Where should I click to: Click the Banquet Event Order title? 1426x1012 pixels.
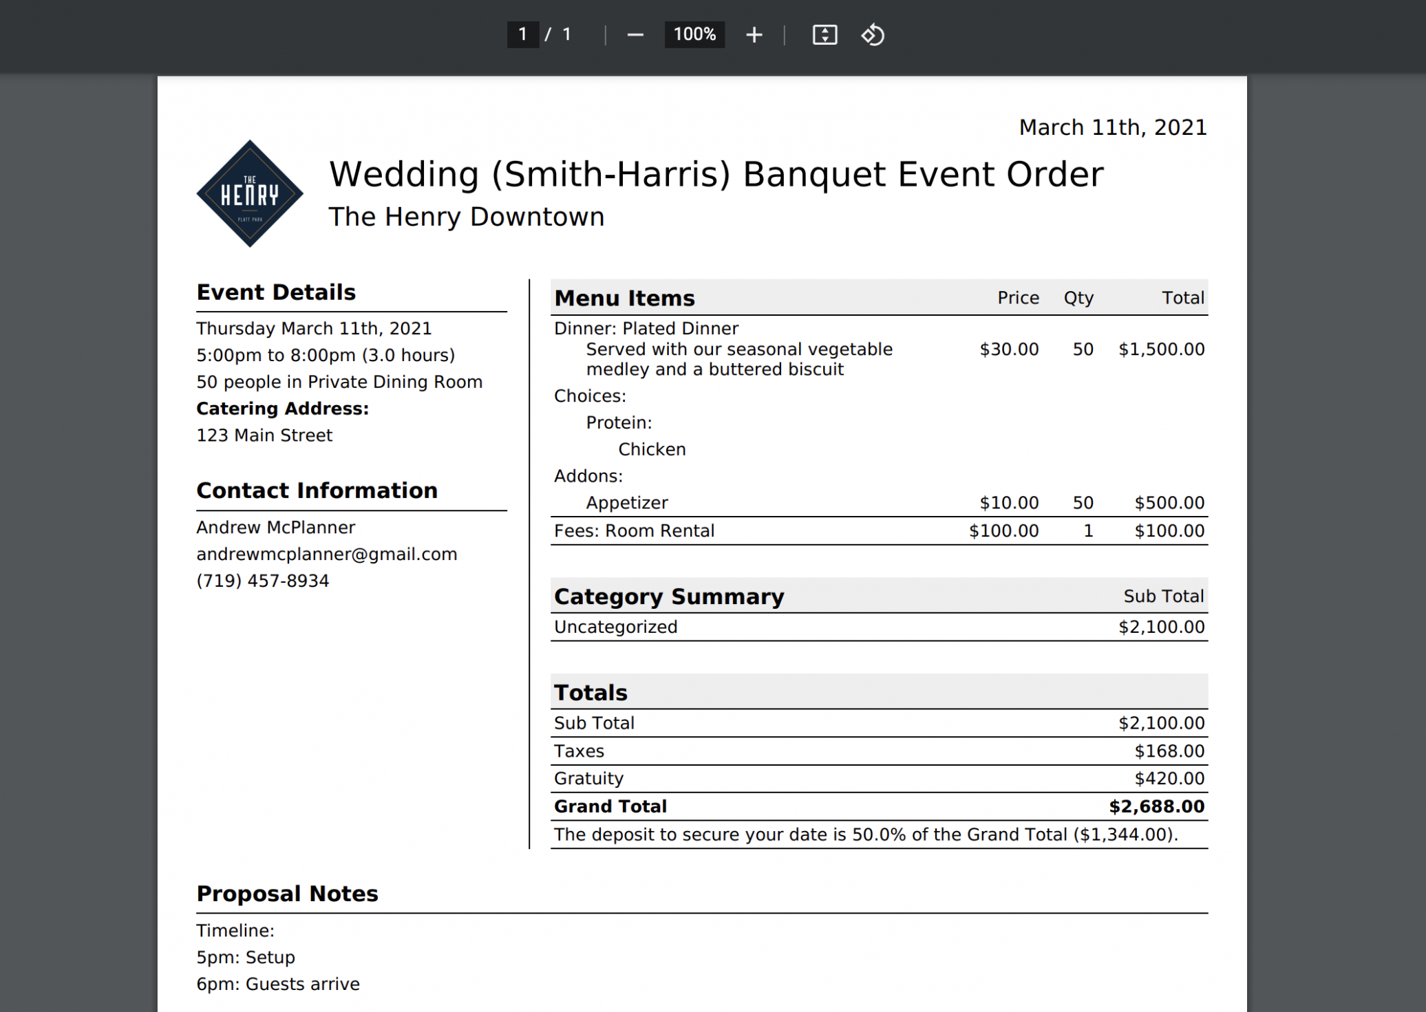point(716,174)
